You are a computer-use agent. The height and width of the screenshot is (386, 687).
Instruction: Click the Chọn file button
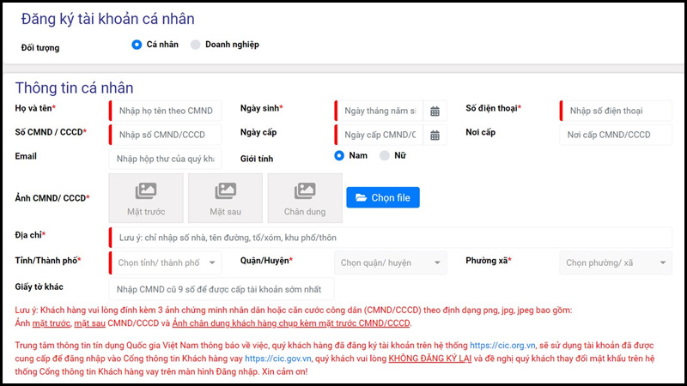click(x=383, y=197)
